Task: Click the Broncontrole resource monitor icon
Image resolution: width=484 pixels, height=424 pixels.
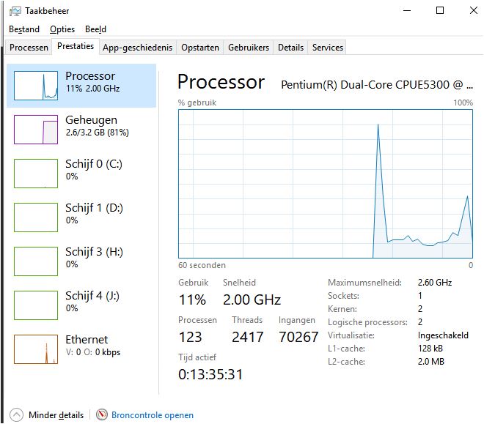Action: tap(102, 415)
